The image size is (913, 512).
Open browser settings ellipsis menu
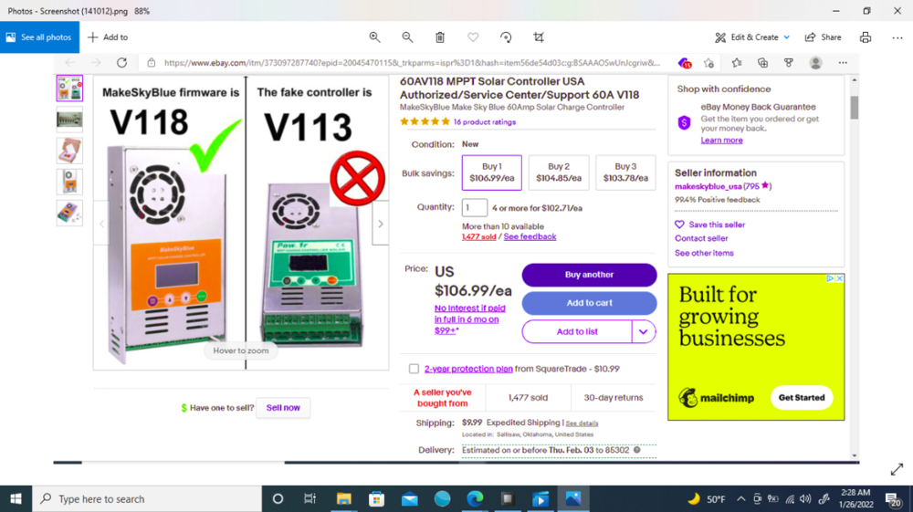pos(843,63)
